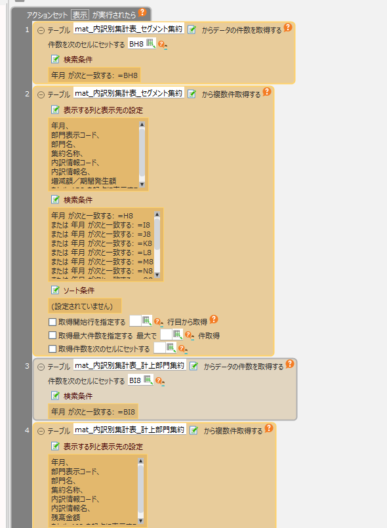Click help icon after から複数件取得する in action 4
Screen dimensions: 387x528
pos(268,428)
